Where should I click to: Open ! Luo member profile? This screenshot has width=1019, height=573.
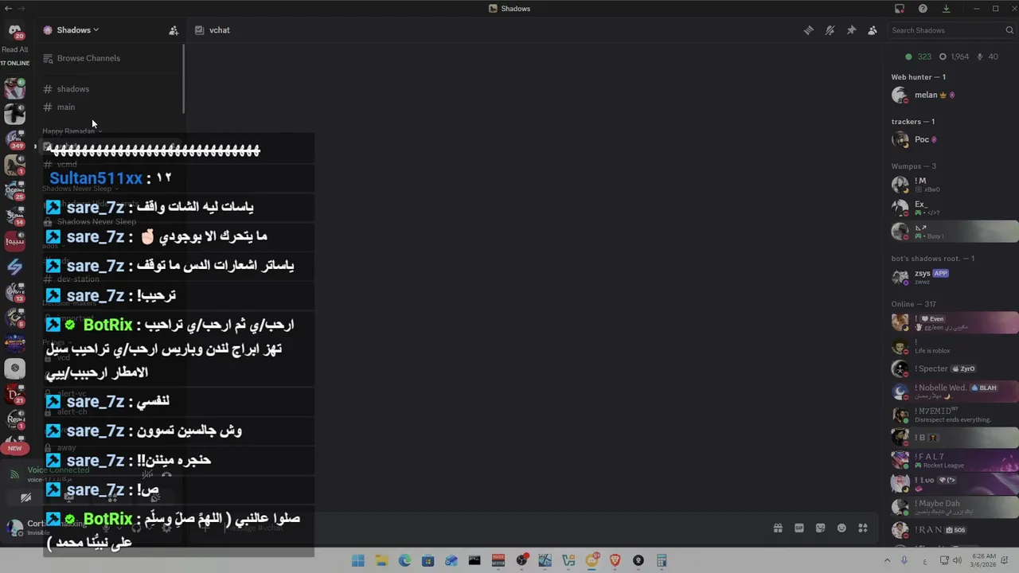click(951, 483)
